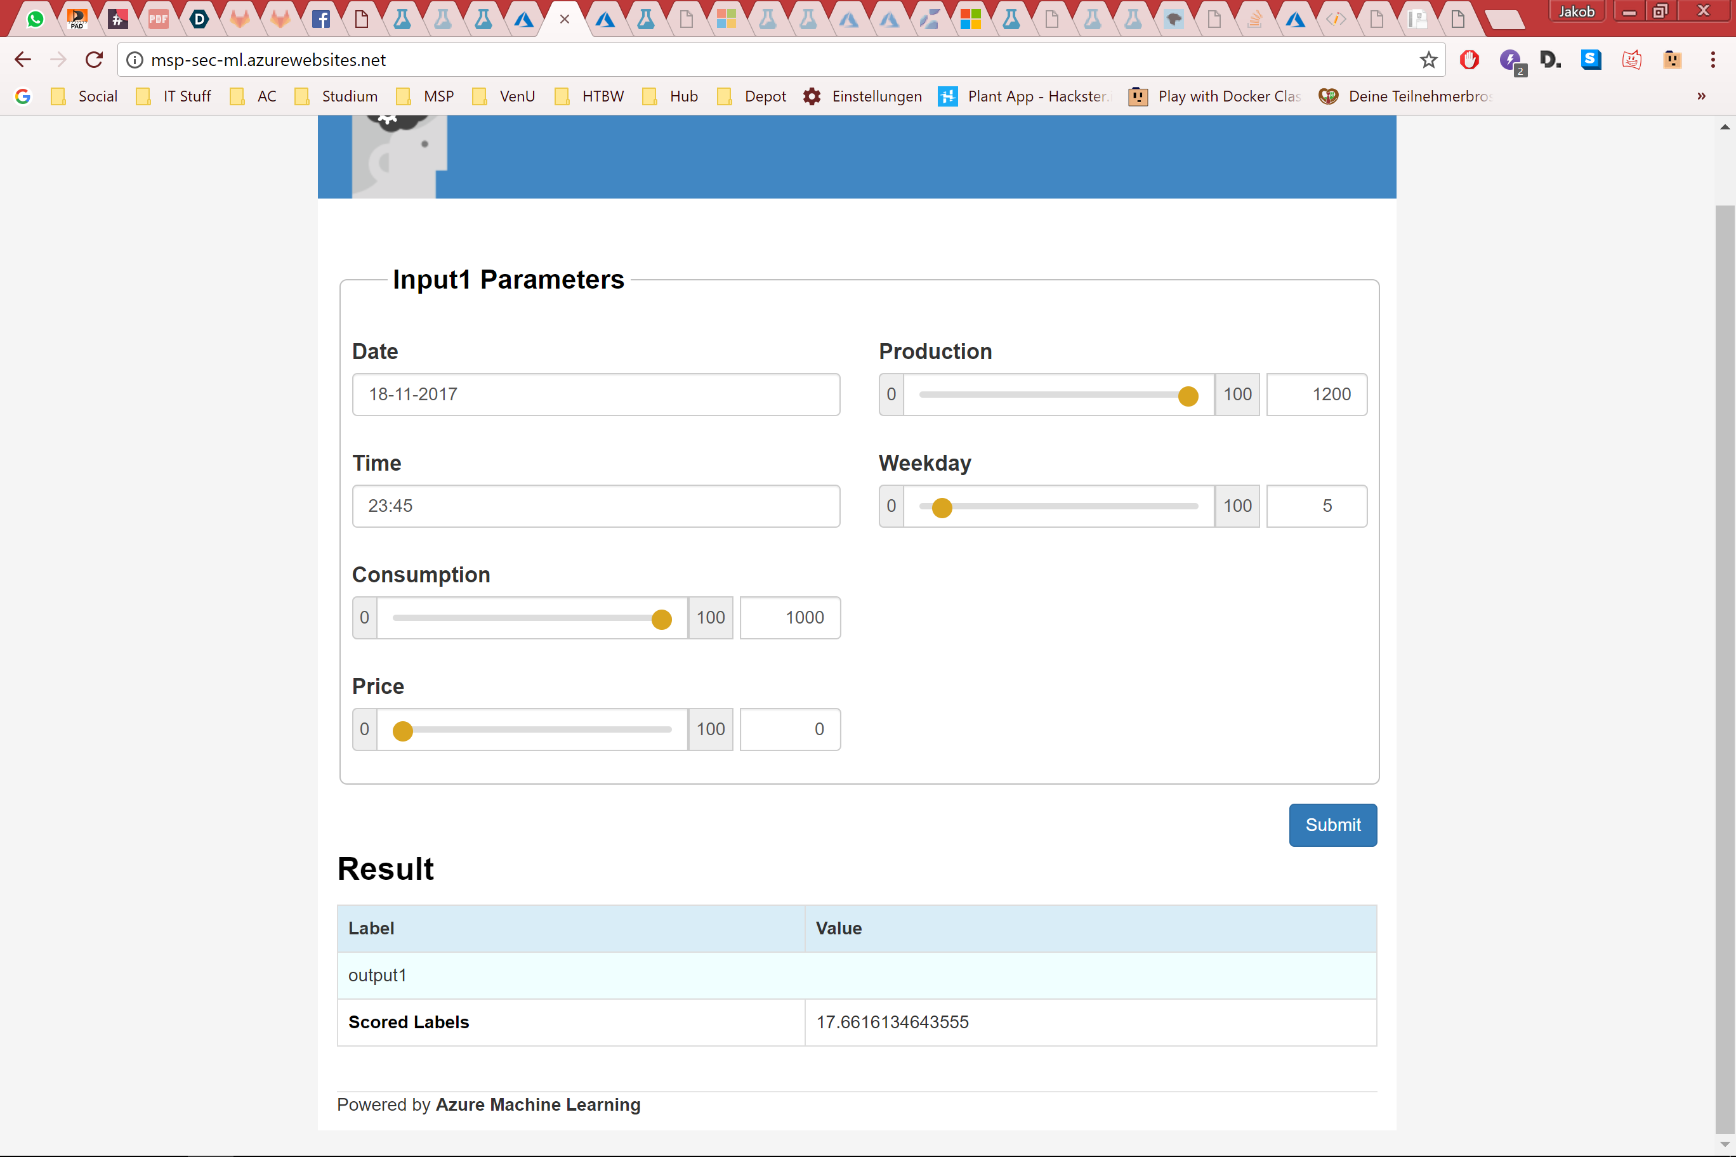
Task: Click the Date input field
Action: click(596, 395)
